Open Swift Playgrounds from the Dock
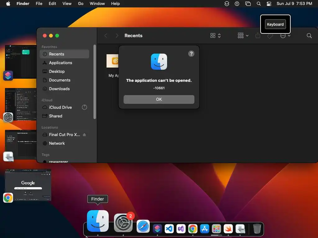This screenshot has height=238, width=318. pyautogui.click(x=228, y=229)
